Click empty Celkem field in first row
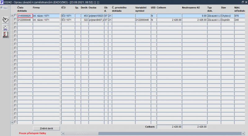This screenshot has width=248, height=136. point(169,16)
